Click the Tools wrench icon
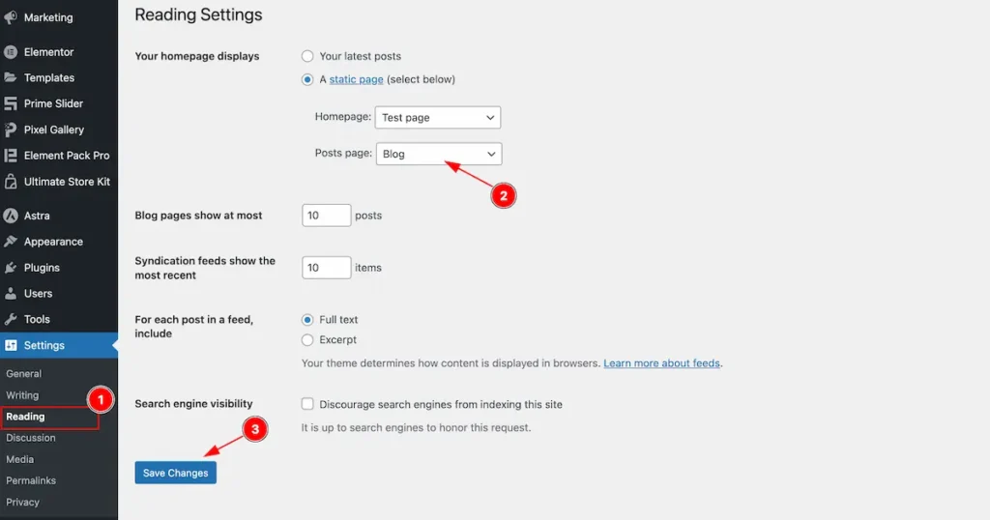Screen dimensions: 990x520 (x=11, y=319)
